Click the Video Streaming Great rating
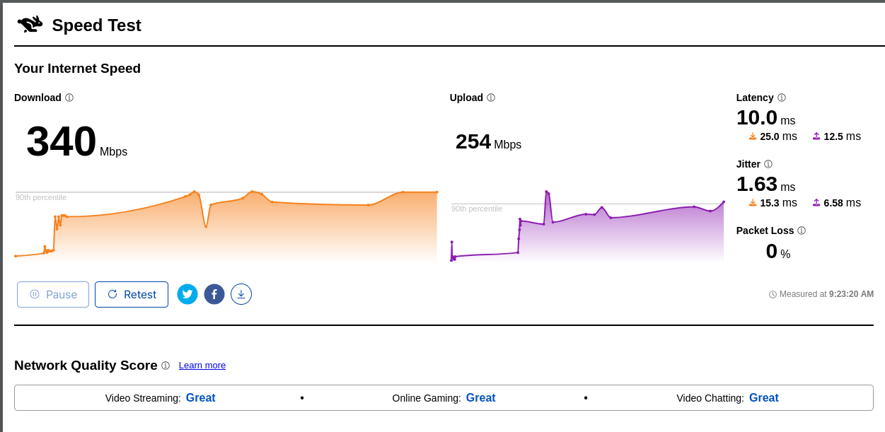The image size is (885, 432). (x=201, y=398)
